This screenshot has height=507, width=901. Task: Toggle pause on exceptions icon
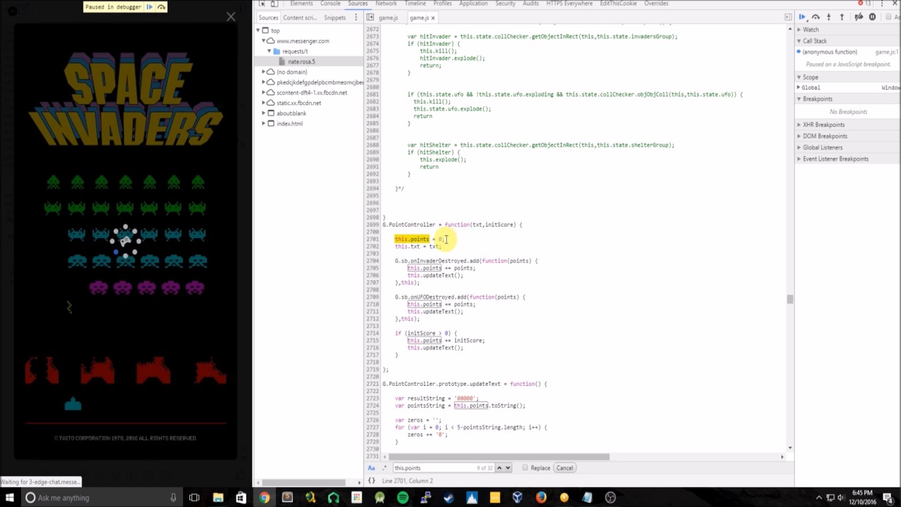tap(872, 17)
